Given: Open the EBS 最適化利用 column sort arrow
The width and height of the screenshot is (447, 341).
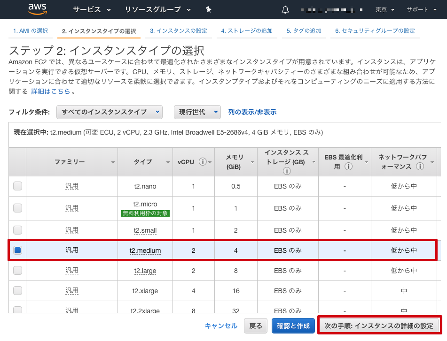Looking at the screenshot, I should [366, 162].
